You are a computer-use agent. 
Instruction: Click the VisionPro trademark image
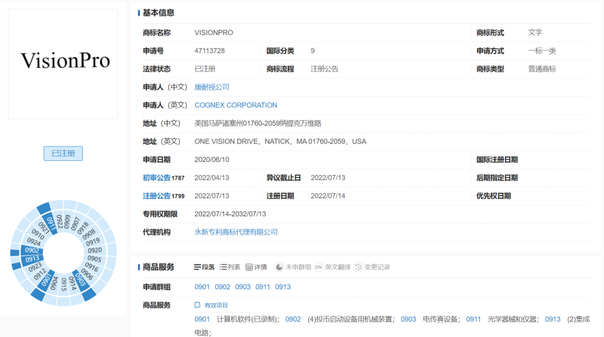point(64,64)
